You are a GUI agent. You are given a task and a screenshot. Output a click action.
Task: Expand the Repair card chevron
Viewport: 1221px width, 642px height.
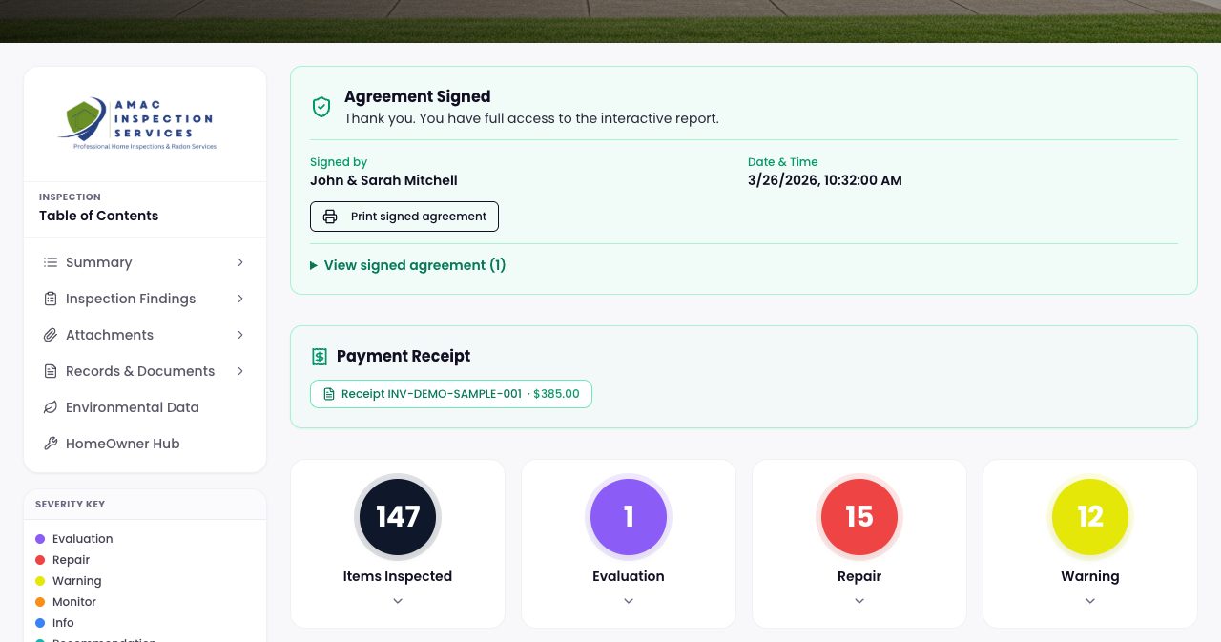point(859,601)
